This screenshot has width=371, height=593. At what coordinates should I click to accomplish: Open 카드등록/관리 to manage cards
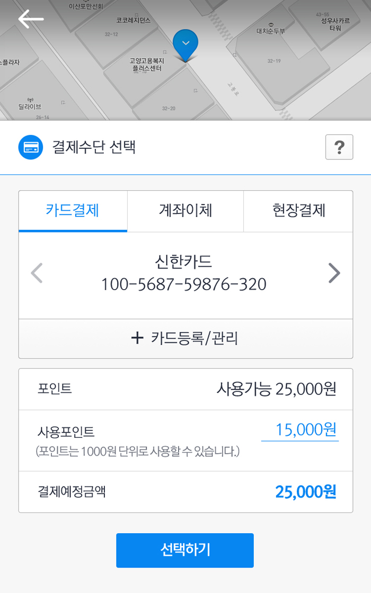(x=185, y=338)
